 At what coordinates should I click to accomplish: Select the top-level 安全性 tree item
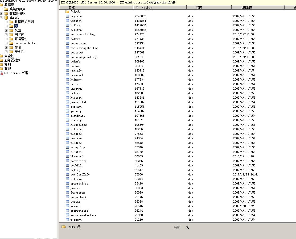coord(9,56)
